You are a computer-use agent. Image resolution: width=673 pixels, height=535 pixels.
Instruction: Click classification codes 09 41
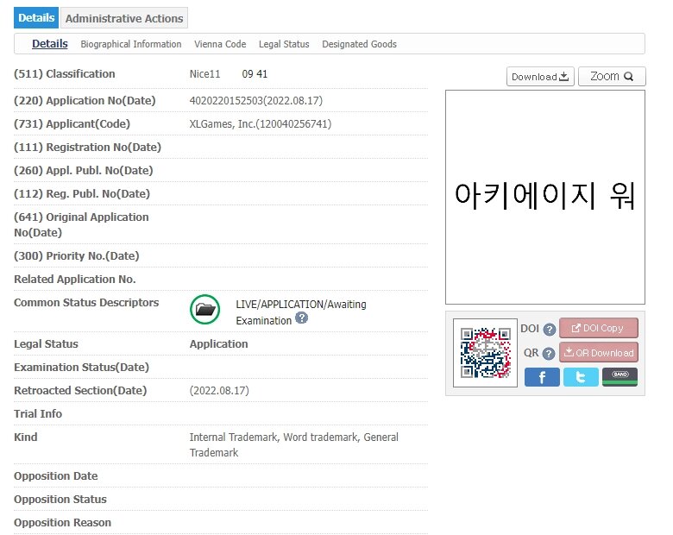[255, 74]
